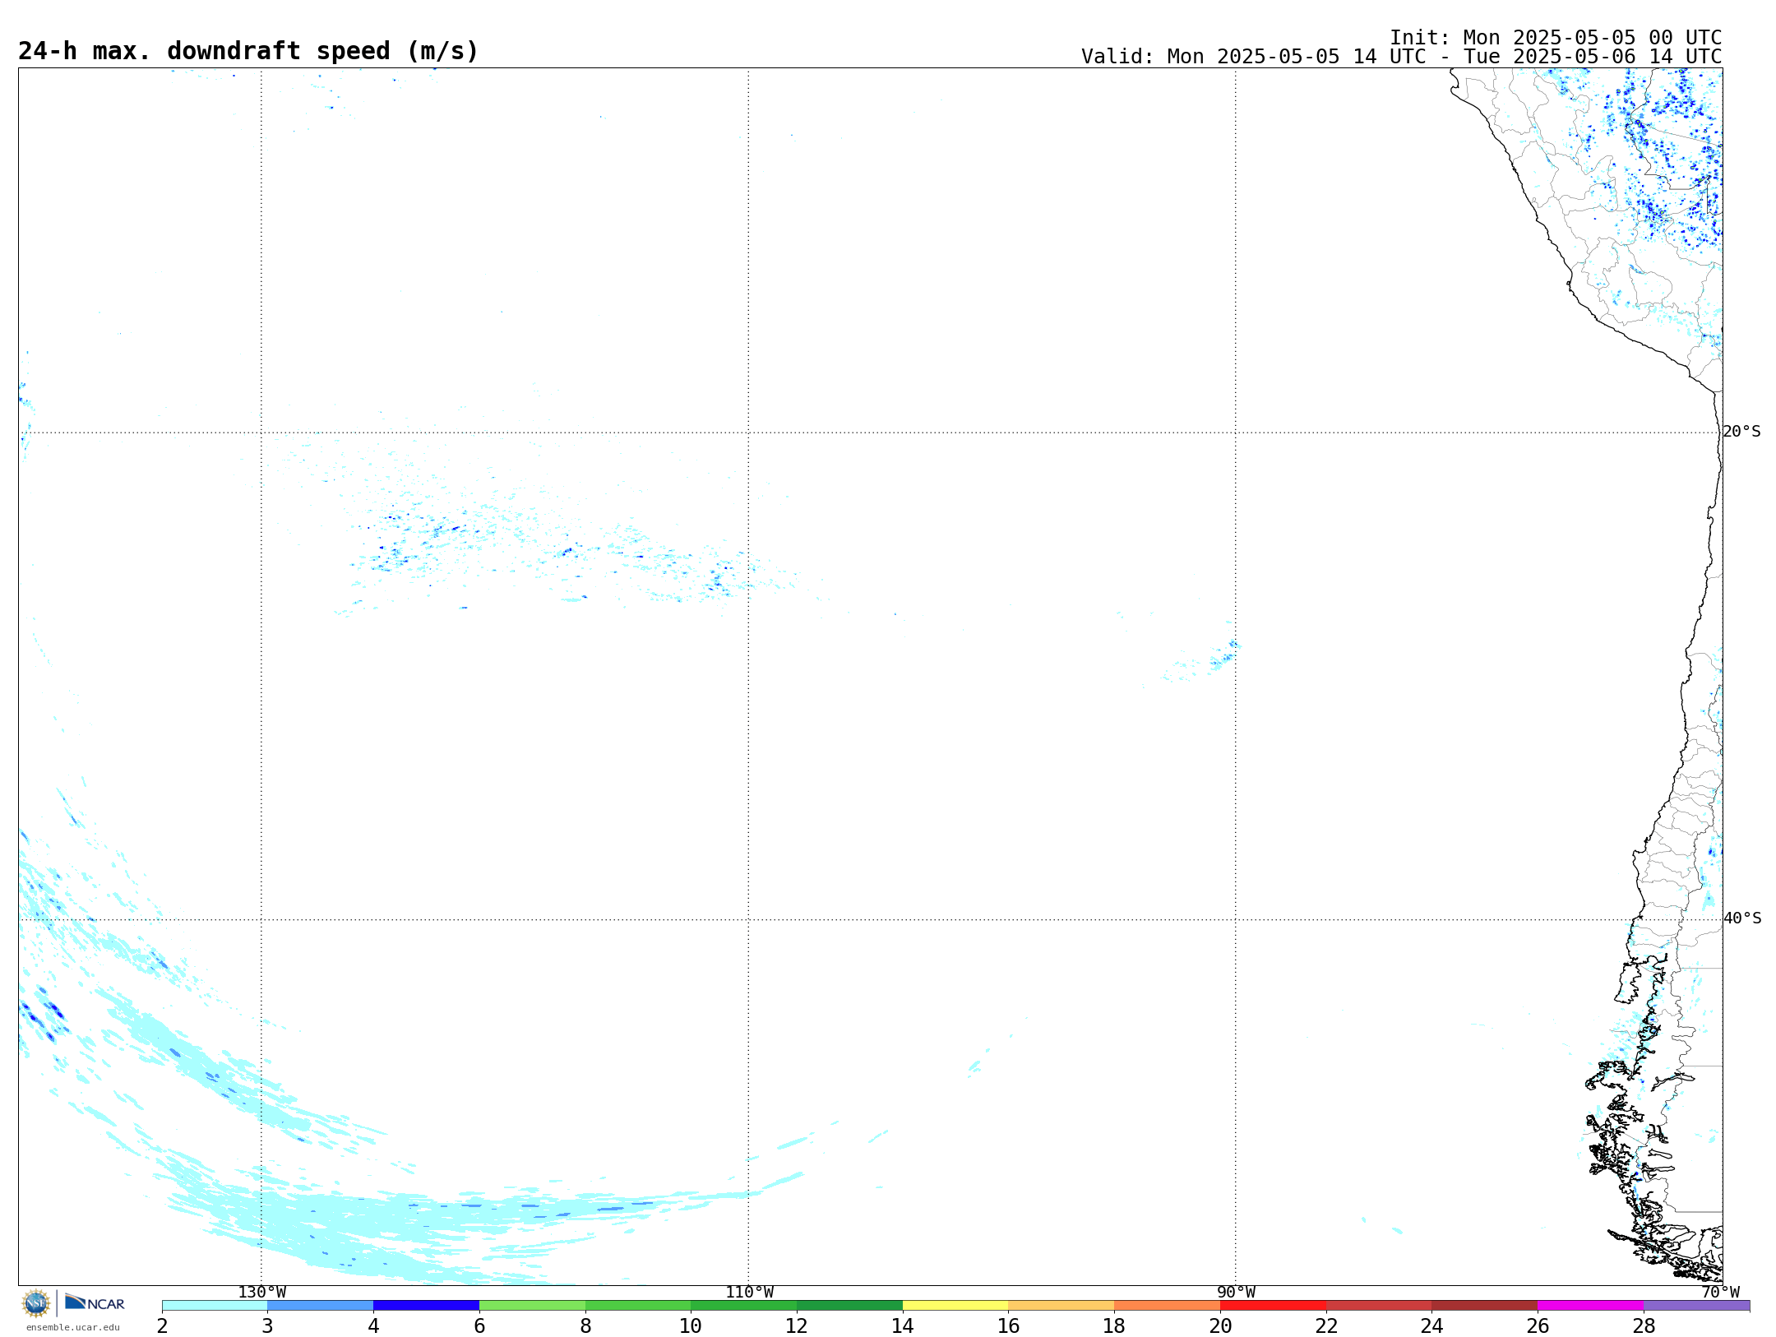Viewport: 1776px width, 1337px height.
Task: Click the colorbar tick label 2
Action: (162, 1326)
